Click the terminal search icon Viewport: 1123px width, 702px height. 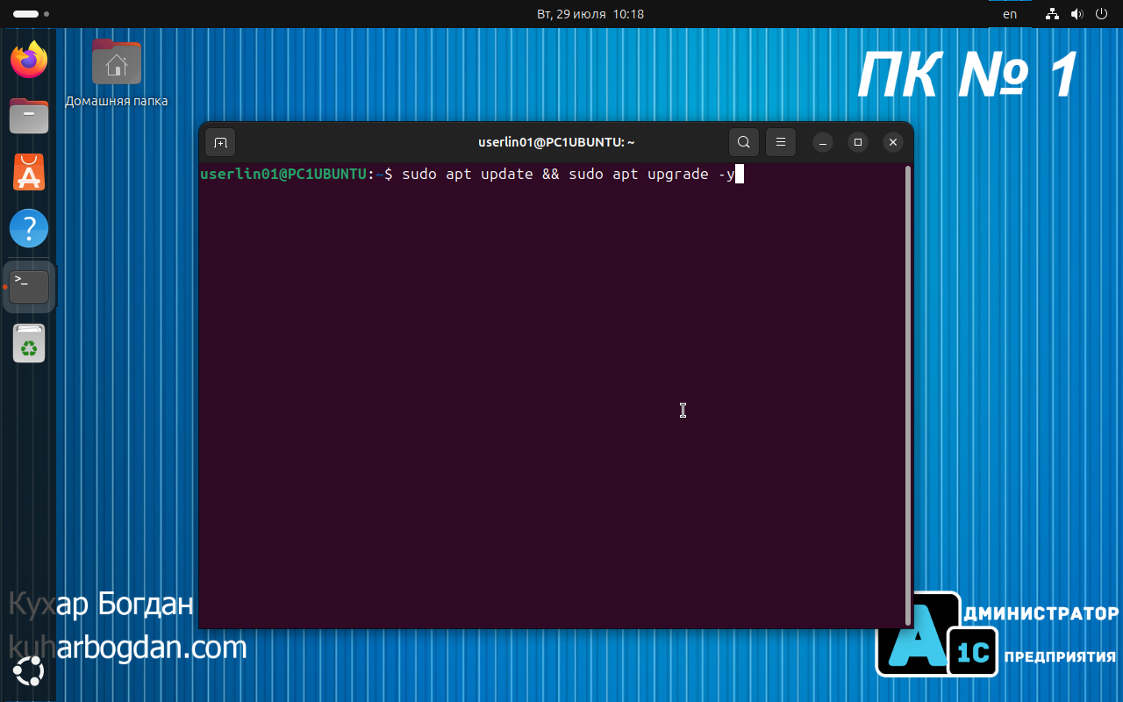point(743,142)
